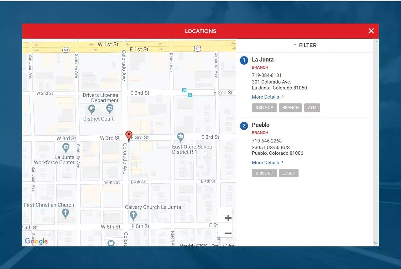Click the First Christian Church cross icon
The image size is (401, 269).
click(x=65, y=213)
